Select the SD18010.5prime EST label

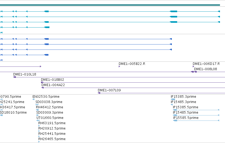13,113
